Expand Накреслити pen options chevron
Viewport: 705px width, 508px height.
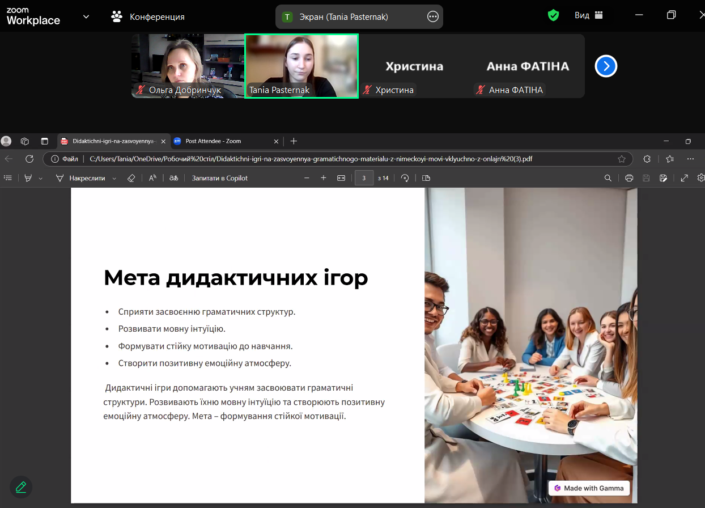(x=114, y=179)
